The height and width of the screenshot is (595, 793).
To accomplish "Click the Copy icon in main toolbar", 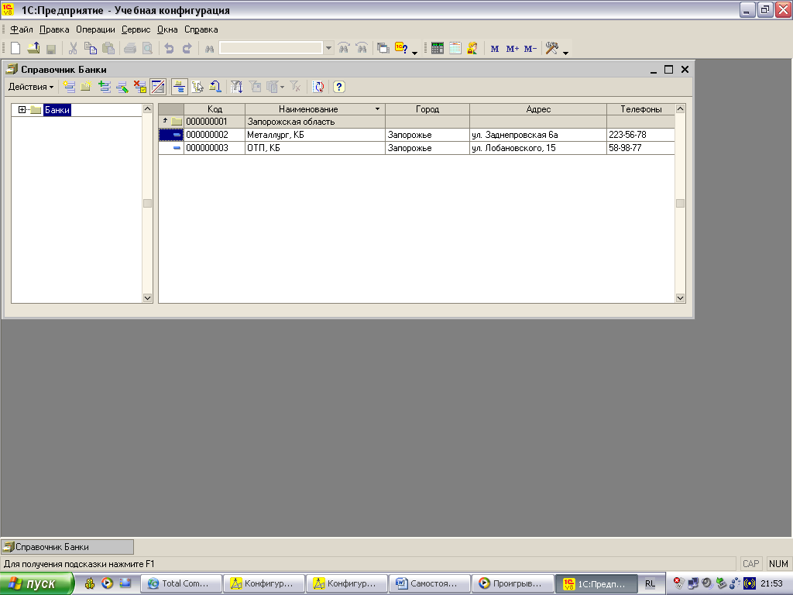I will pos(91,49).
